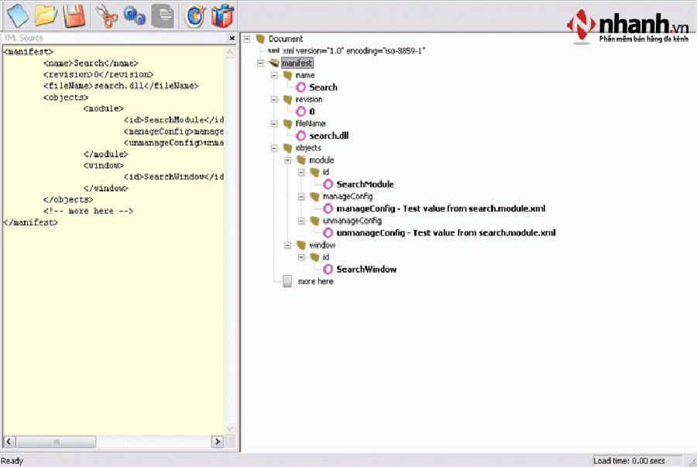697x467 pixels.
Task: Click the New document toolbar icon
Action: click(17, 14)
